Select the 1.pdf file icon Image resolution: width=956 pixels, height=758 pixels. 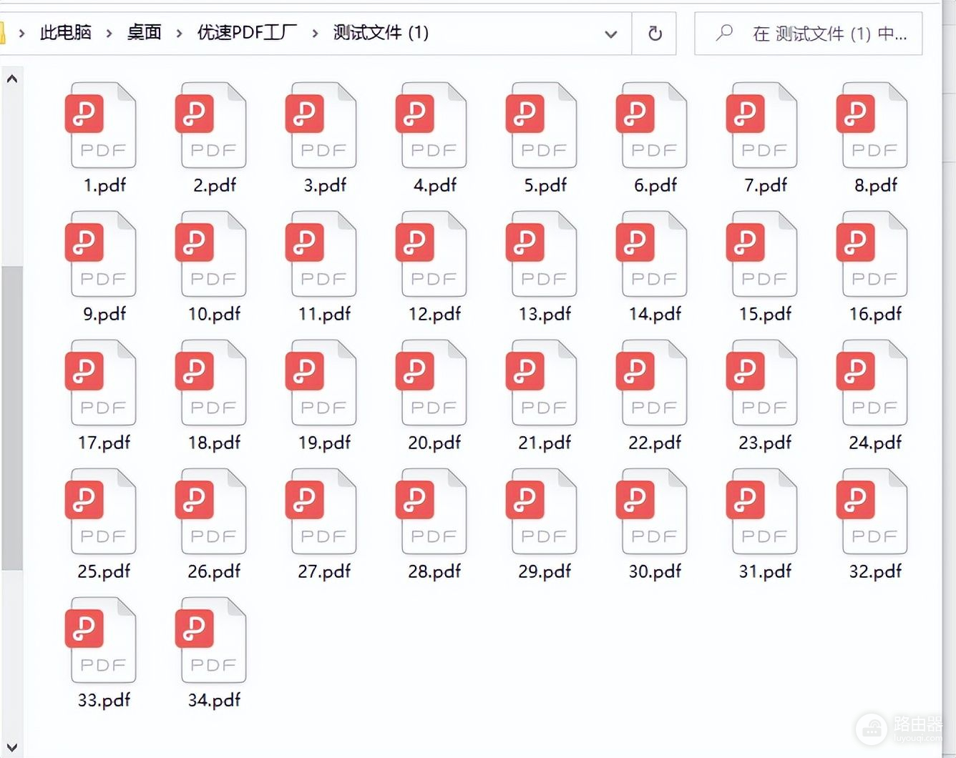click(102, 125)
